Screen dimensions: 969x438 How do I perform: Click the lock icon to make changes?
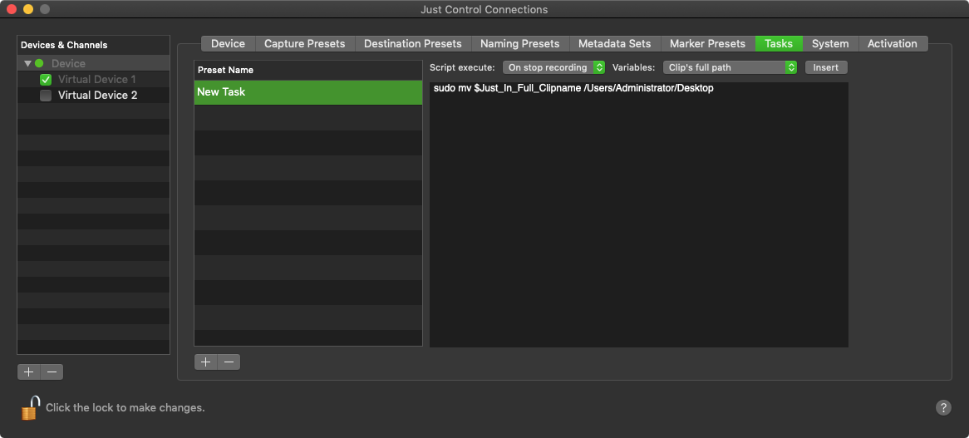30,408
